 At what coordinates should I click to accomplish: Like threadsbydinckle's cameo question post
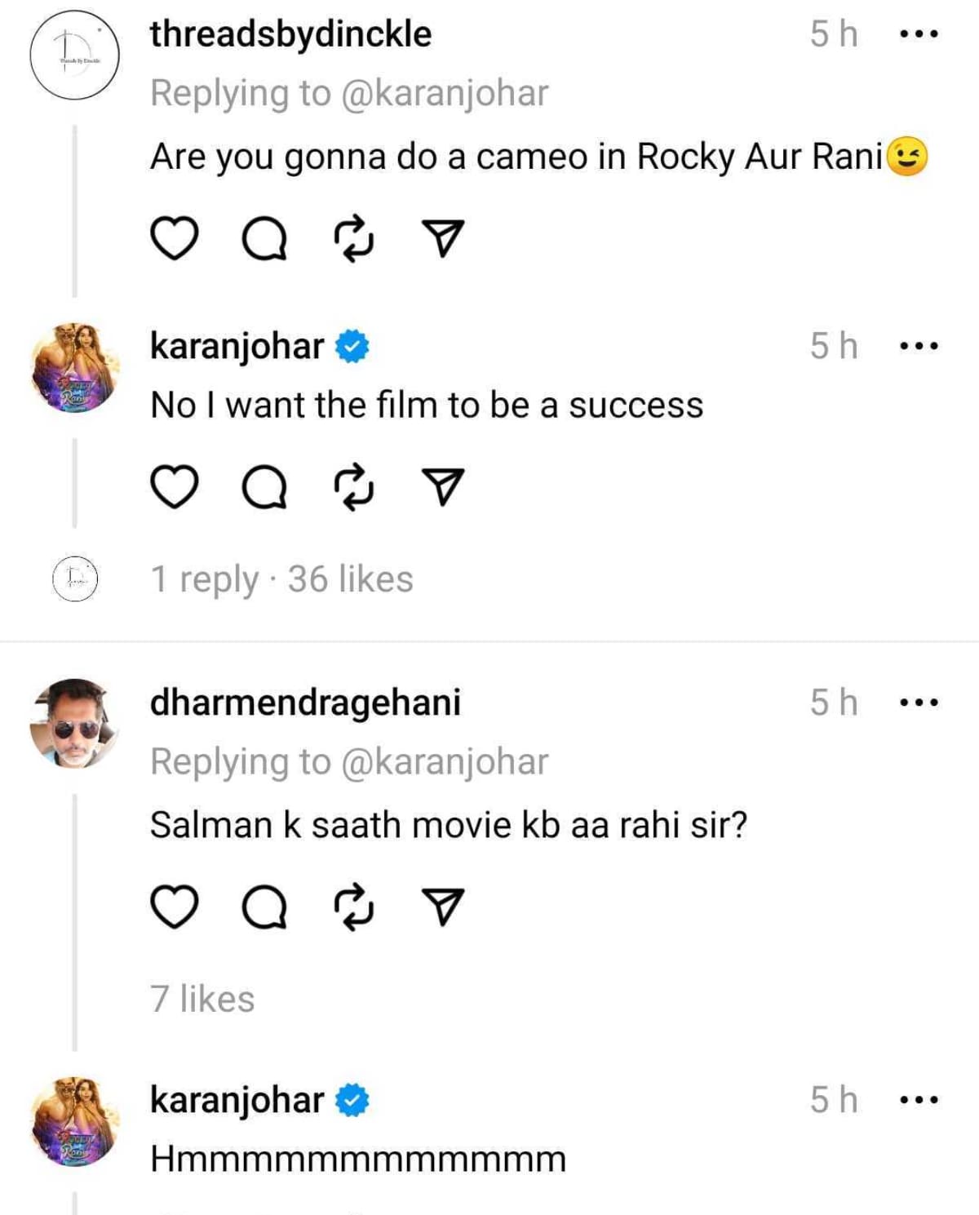(175, 239)
